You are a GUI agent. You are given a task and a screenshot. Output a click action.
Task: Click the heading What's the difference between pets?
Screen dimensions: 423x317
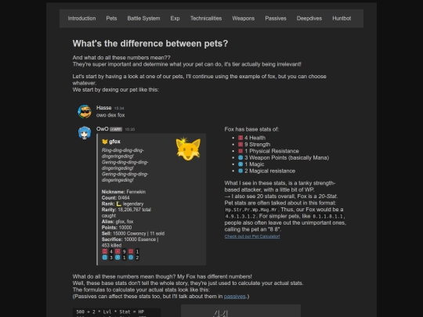point(150,43)
